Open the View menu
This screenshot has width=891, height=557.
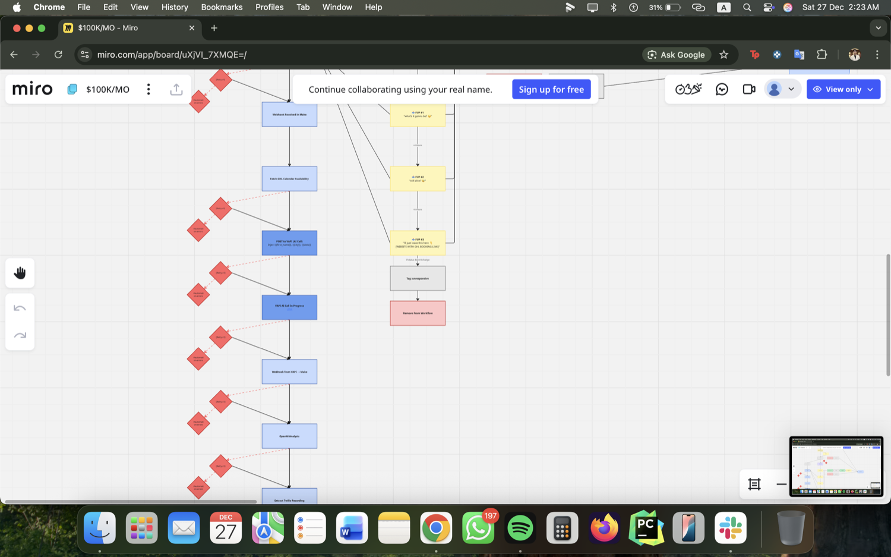point(140,7)
